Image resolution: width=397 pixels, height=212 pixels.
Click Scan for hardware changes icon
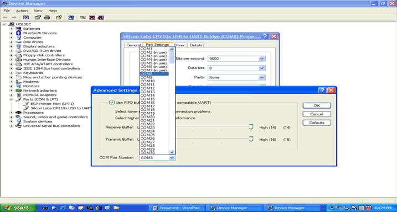click(x=71, y=18)
